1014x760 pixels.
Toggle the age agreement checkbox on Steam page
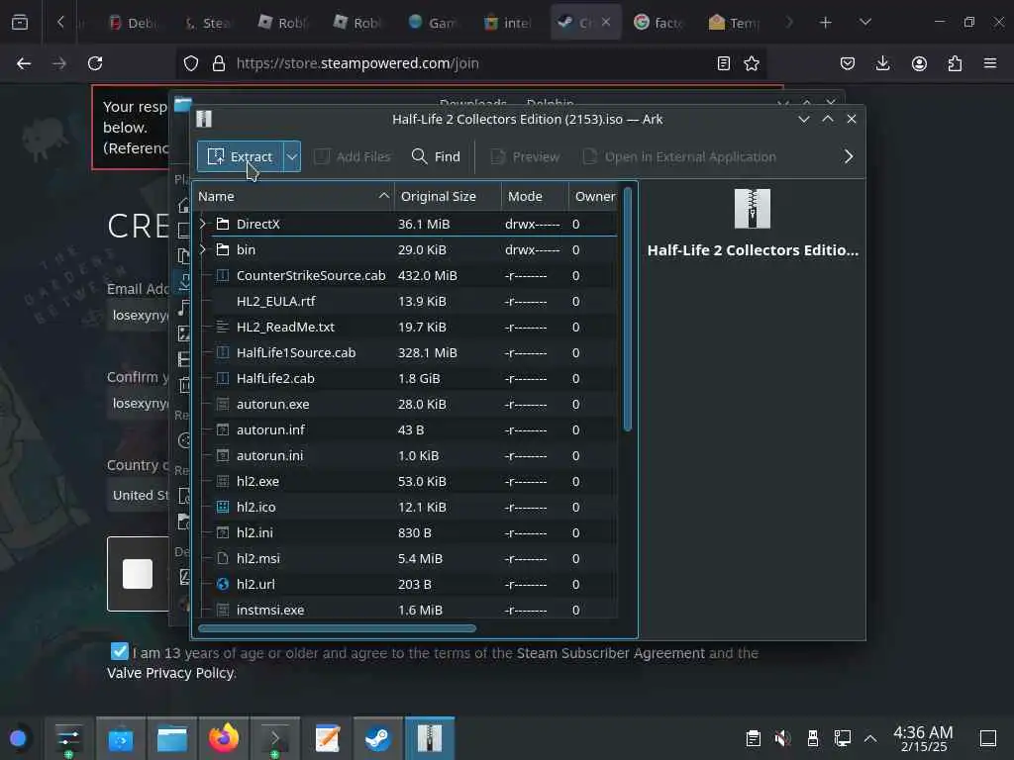click(x=119, y=651)
